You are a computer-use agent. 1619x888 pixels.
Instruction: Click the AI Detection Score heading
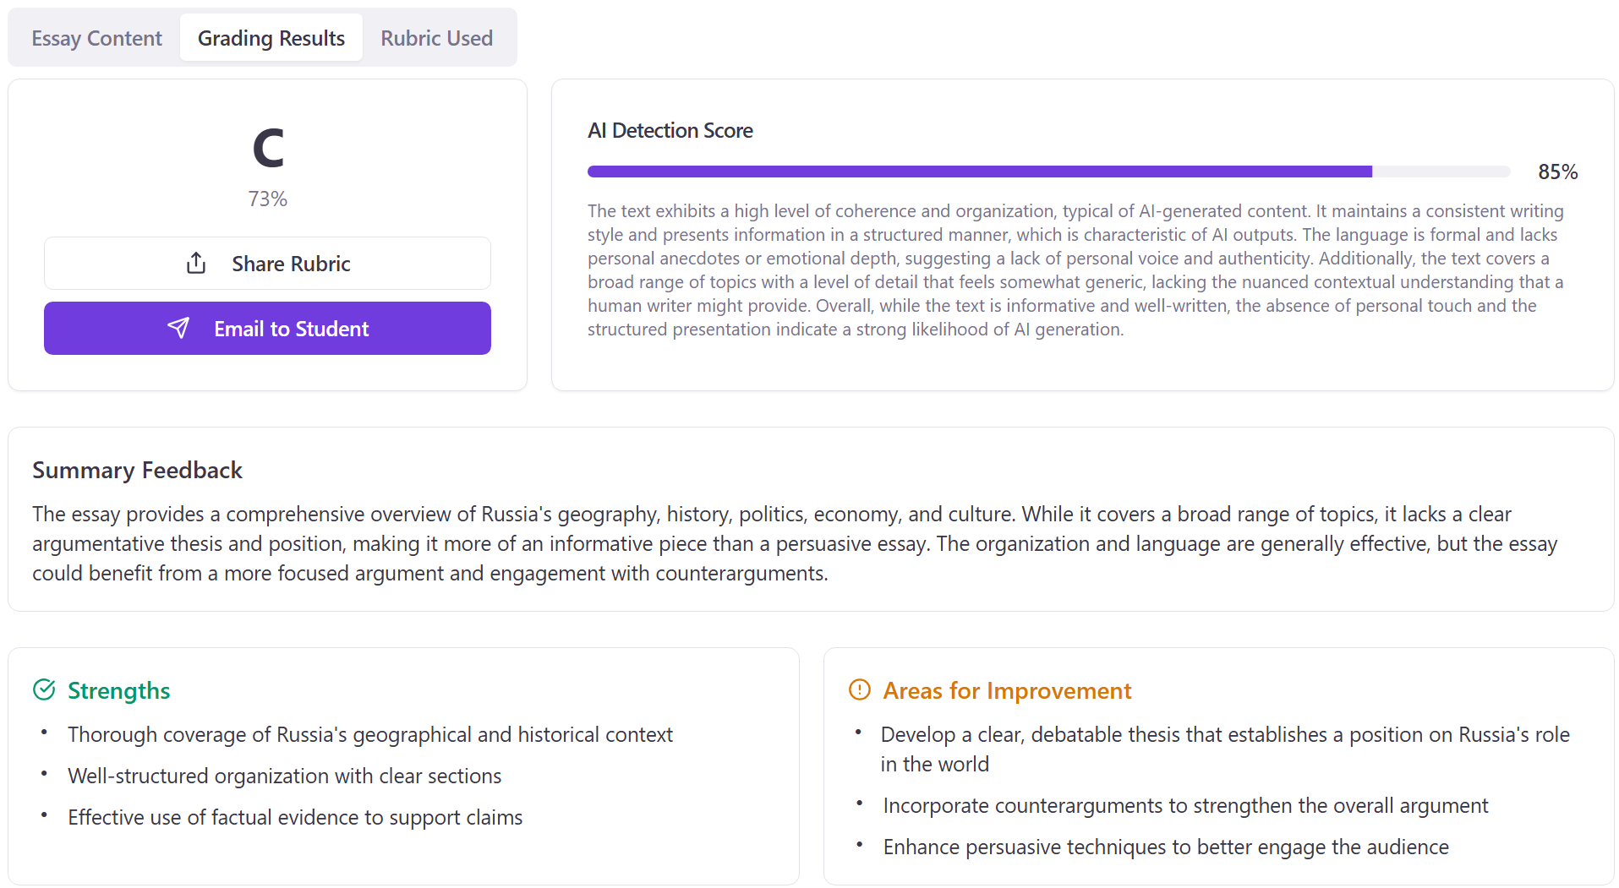[x=670, y=130]
